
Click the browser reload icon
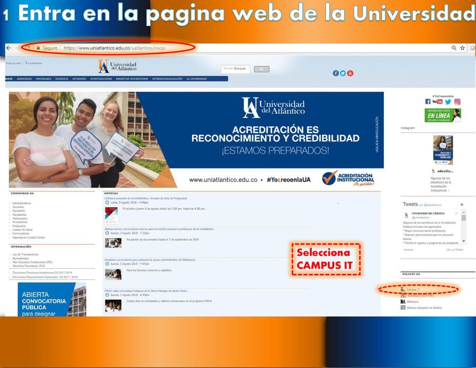tap(27, 48)
